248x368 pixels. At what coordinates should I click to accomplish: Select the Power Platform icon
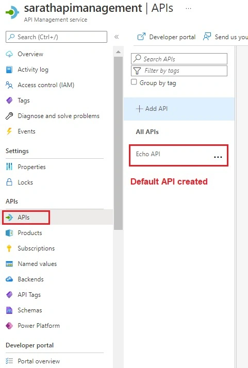(x=9, y=326)
